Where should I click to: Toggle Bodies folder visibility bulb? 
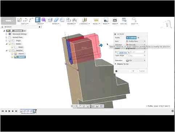click(10, 44)
